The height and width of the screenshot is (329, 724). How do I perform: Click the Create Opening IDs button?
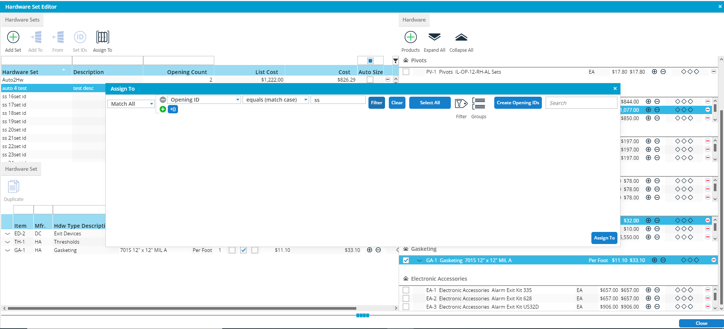pos(518,103)
